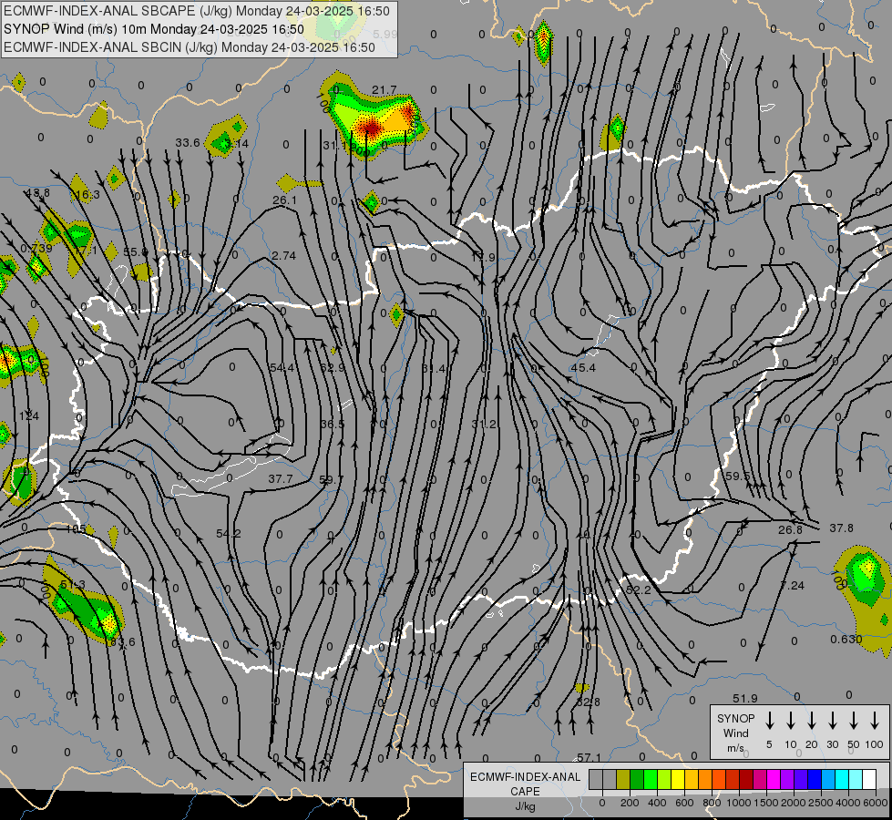Click 'ECMWF-INDEX-ANAL' text in CAPE legend
The image size is (892, 820).
[x=525, y=777]
